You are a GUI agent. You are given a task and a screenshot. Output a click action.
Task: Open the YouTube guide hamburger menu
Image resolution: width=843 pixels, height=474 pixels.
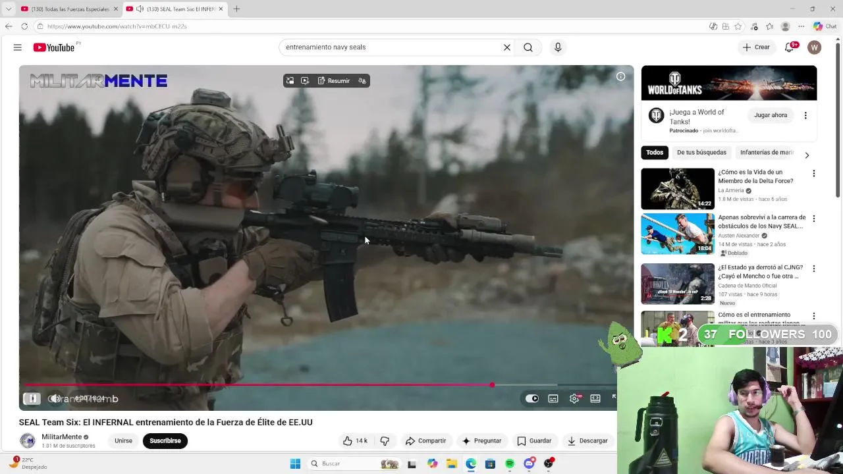coord(18,47)
